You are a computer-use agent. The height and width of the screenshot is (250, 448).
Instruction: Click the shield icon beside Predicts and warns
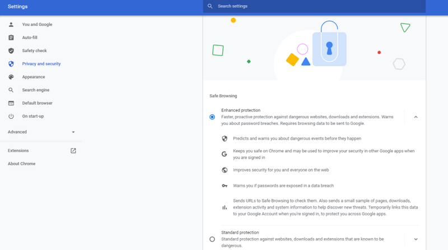225,138
